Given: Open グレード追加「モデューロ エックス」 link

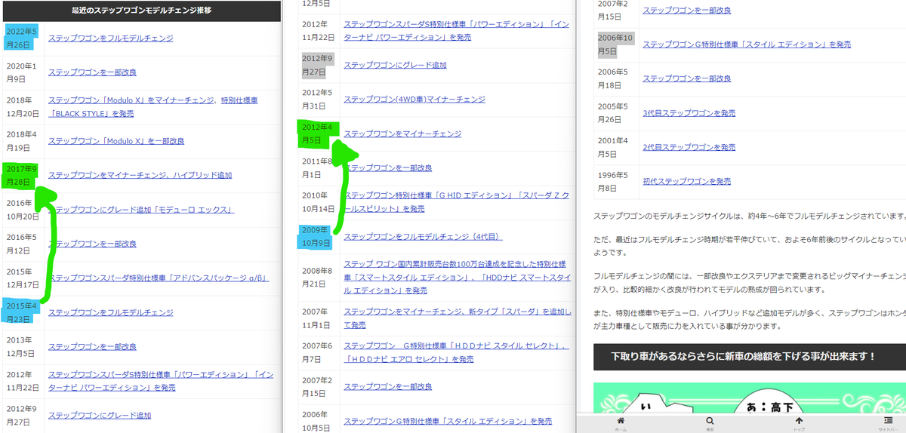Looking at the screenshot, I should (x=141, y=209).
